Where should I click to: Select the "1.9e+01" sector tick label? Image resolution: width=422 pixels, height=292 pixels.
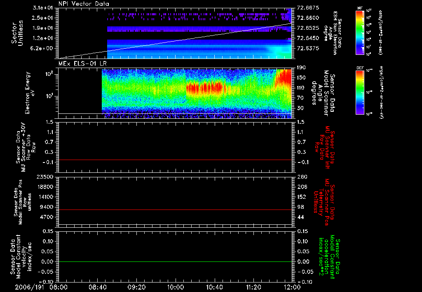point(43,28)
